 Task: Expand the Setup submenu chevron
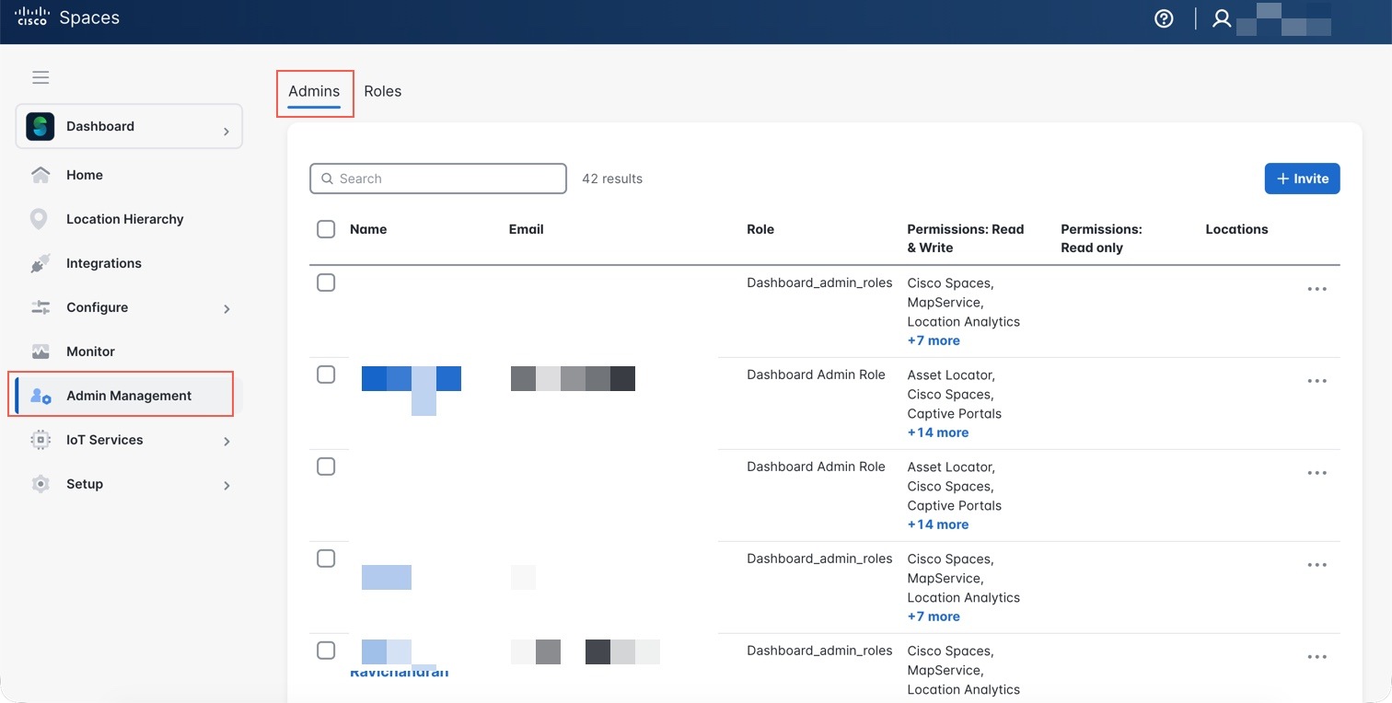[x=226, y=485]
